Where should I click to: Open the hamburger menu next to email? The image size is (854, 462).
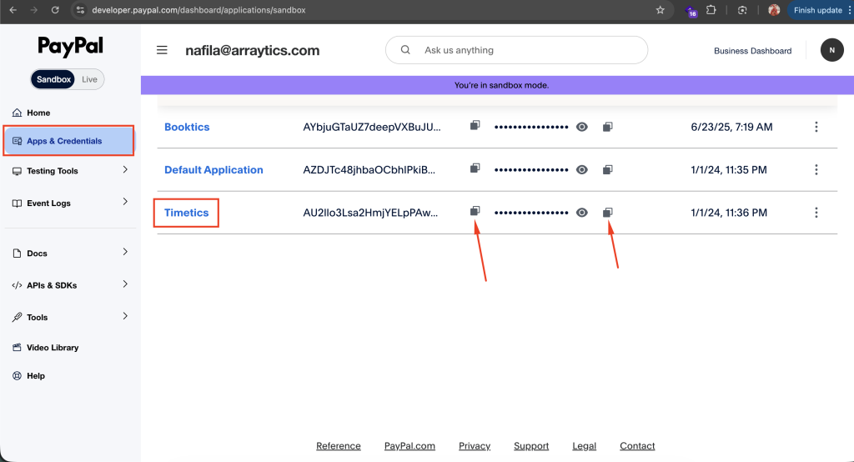click(x=163, y=50)
